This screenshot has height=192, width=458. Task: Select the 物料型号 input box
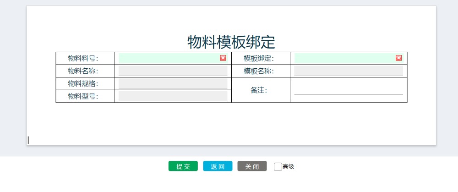pos(173,96)
